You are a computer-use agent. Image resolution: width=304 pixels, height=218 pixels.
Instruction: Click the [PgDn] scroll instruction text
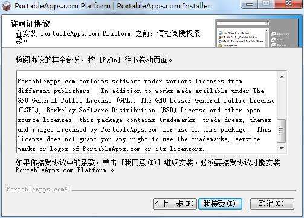tap(94, 60)
